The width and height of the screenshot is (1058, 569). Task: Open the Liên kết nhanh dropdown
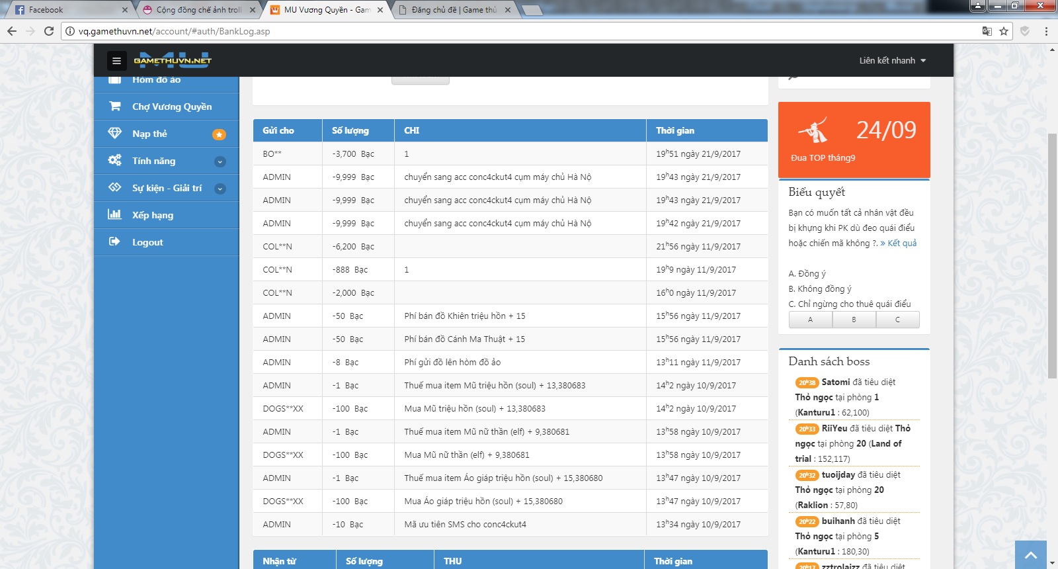pyautogui.click(x=892, y=61)
